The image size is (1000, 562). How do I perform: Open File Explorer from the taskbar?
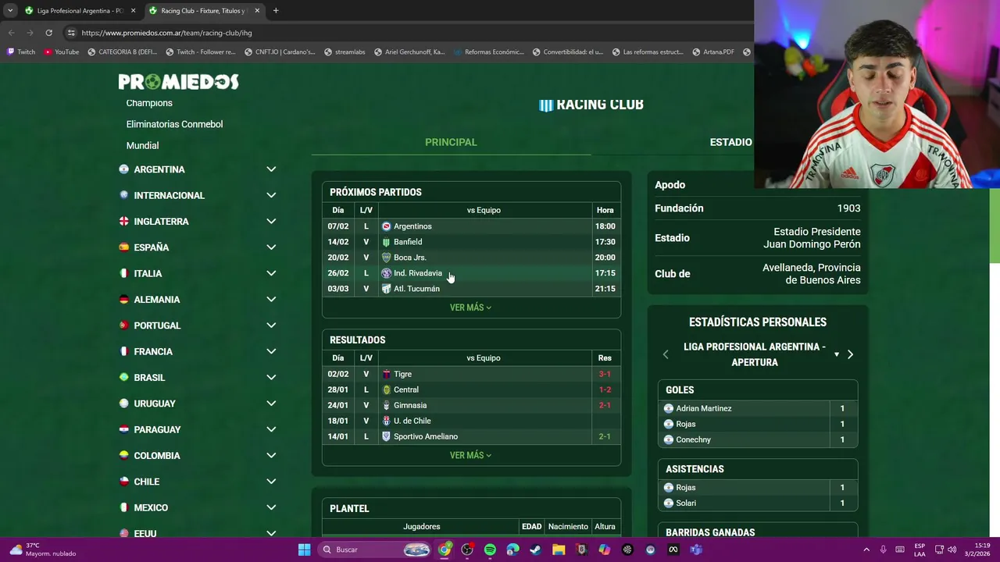point(559,550)
